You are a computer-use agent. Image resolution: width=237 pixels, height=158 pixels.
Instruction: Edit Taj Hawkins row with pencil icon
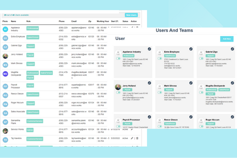pyautogui.click(x=132, y=138)
